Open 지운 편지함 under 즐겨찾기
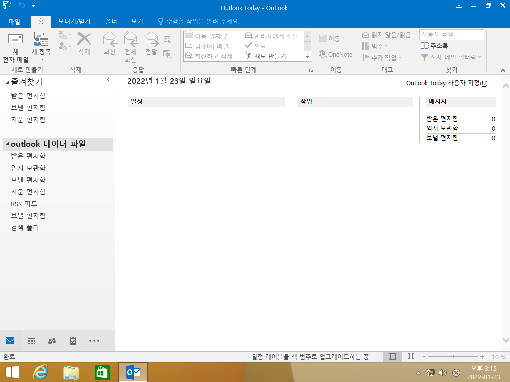This screenshot has width=510, height=382. point(28,119)
